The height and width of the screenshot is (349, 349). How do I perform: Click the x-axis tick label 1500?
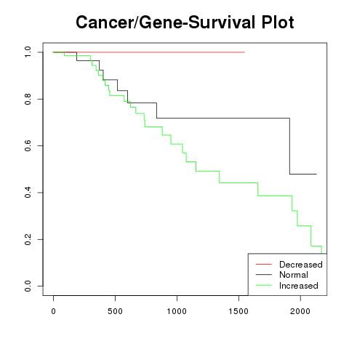(238, 311)
